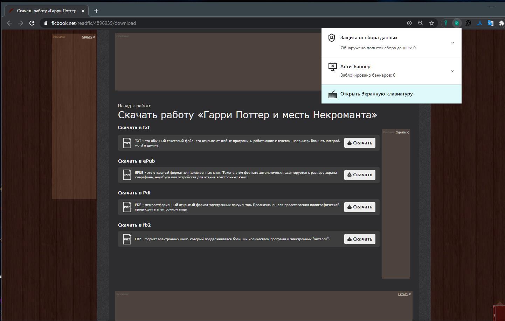Click the Kaspersky Protection shield extension
This screenshot has width=505, height=321.
457,23
